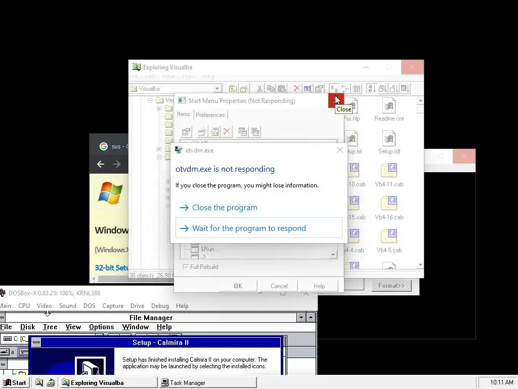Open the Start button on taskbar
Image resolution: width=518 pixels, height=389 pixels.
tap(15, 382)
